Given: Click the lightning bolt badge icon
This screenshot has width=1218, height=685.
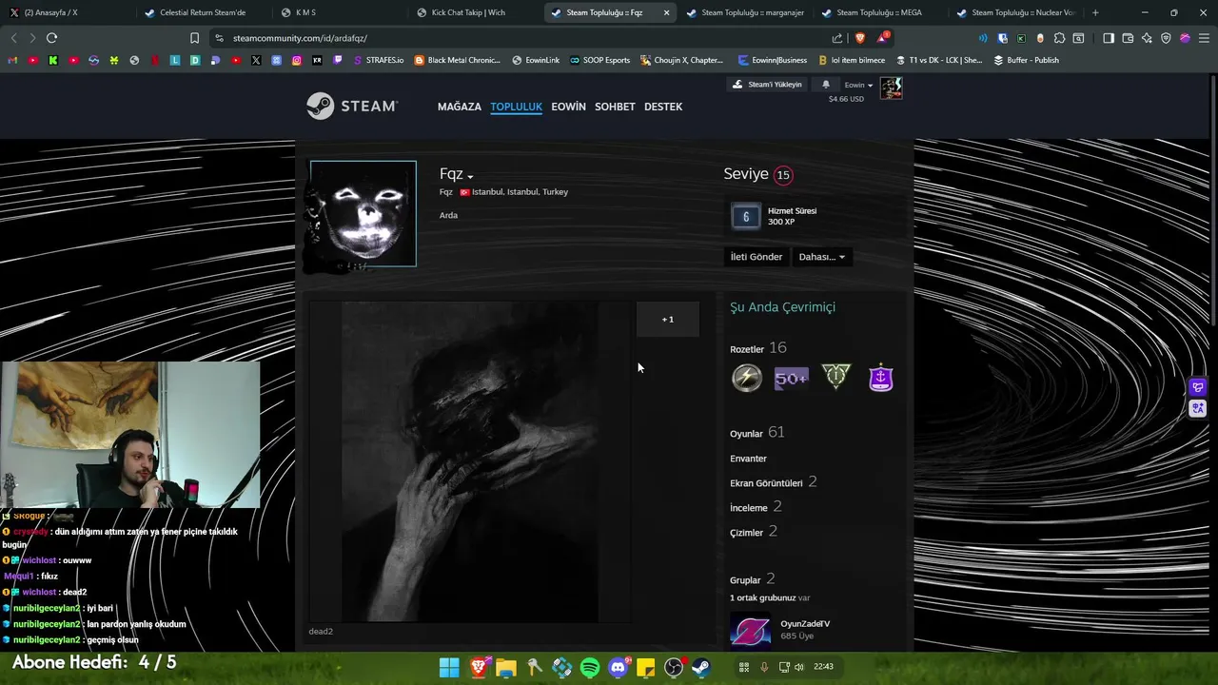Looking at the screenshot, I should tap(747, 378).
